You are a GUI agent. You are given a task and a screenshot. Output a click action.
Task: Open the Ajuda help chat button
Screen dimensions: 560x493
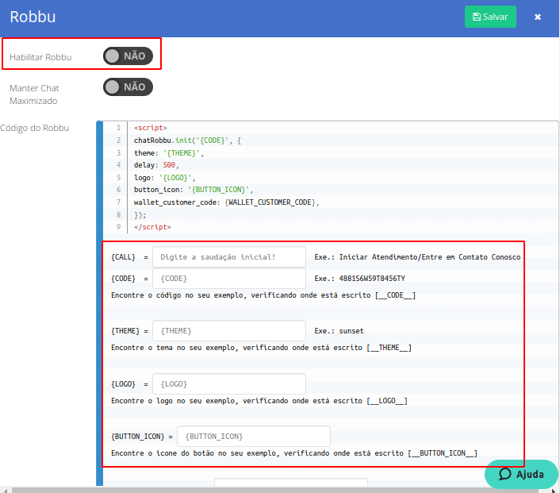tap(521, 474)
